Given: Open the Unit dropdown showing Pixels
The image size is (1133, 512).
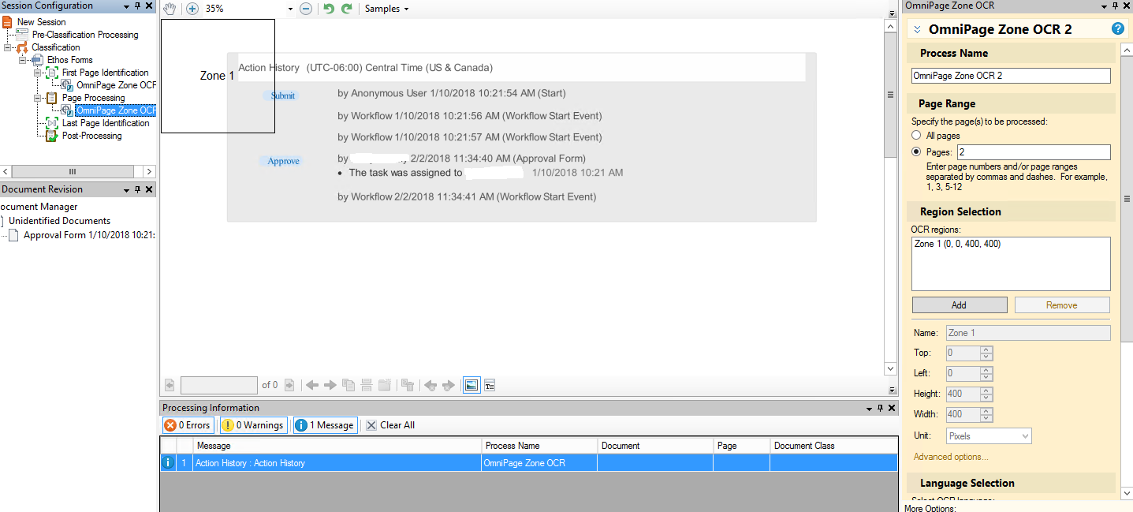Looking at the screenshot, I should click(989, 435).
